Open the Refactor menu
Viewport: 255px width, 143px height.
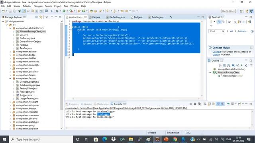pyautogui.click(x=27, y=6)
